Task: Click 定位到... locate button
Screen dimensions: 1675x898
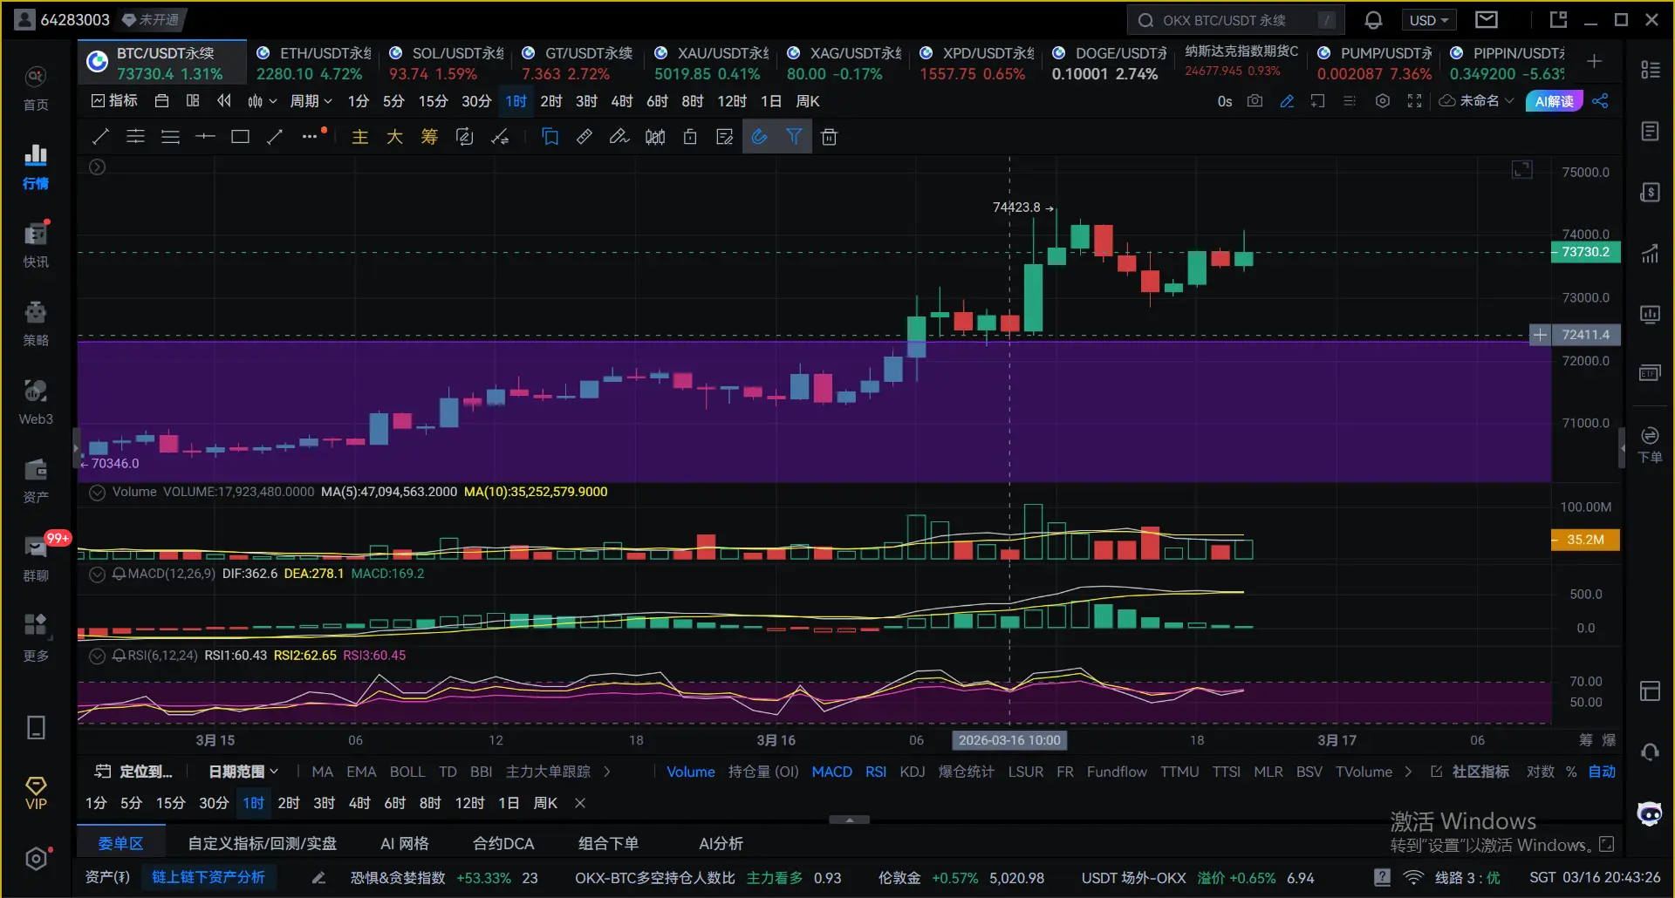Action: tap(133, 772)
